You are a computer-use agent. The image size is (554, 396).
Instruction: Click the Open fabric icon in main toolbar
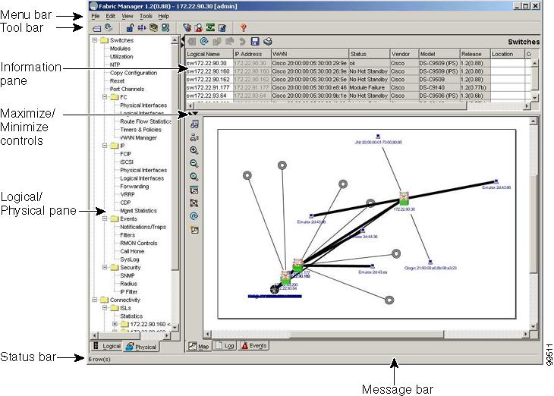[x=97, y=28]
